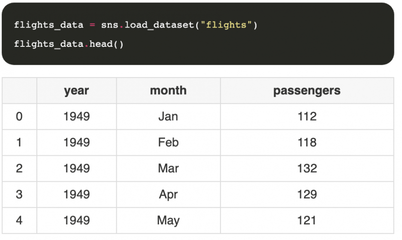402x240 pixels.
Task: Click passengers value 121
Action: (307, 221)
